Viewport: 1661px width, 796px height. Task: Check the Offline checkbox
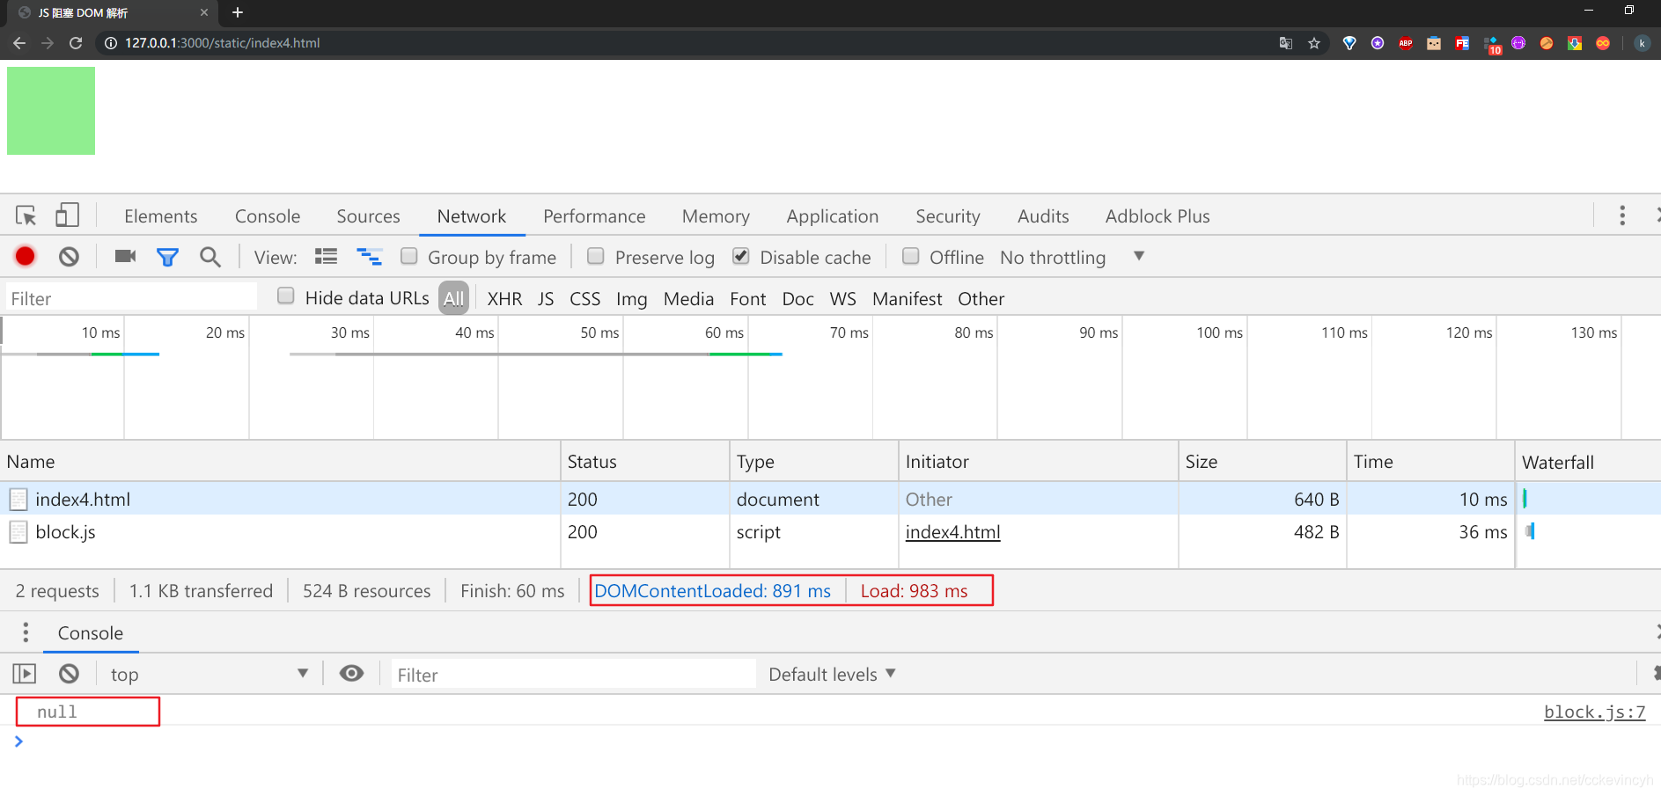(911, 256)
